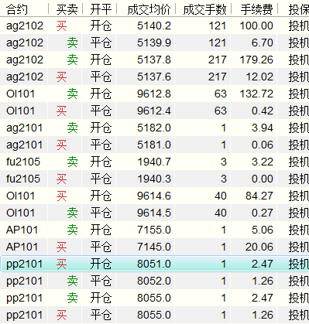
Task: Select the ag2101 row priced 5182.0
Action: [154, 128]
